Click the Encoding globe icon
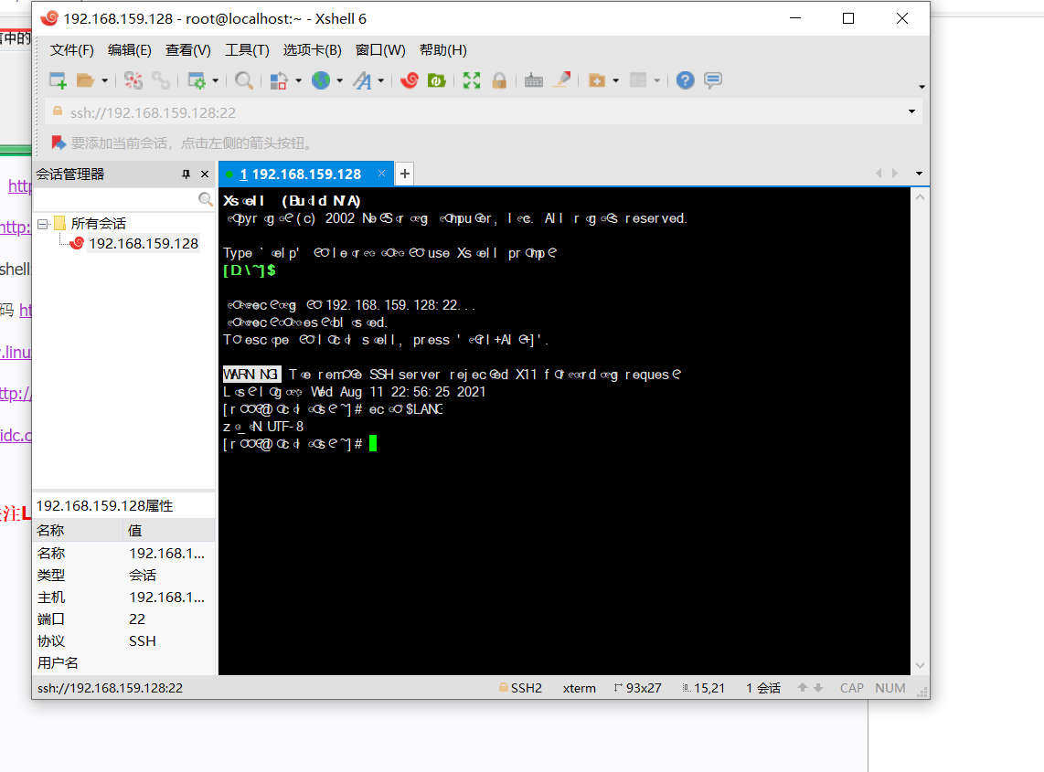1044x772 pixels. pos(321,80)
